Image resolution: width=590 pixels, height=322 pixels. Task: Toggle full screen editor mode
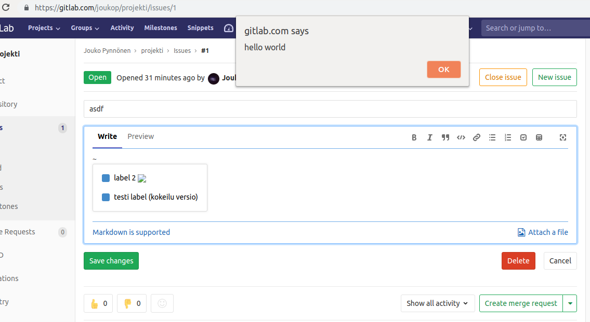tap(562, 137)
